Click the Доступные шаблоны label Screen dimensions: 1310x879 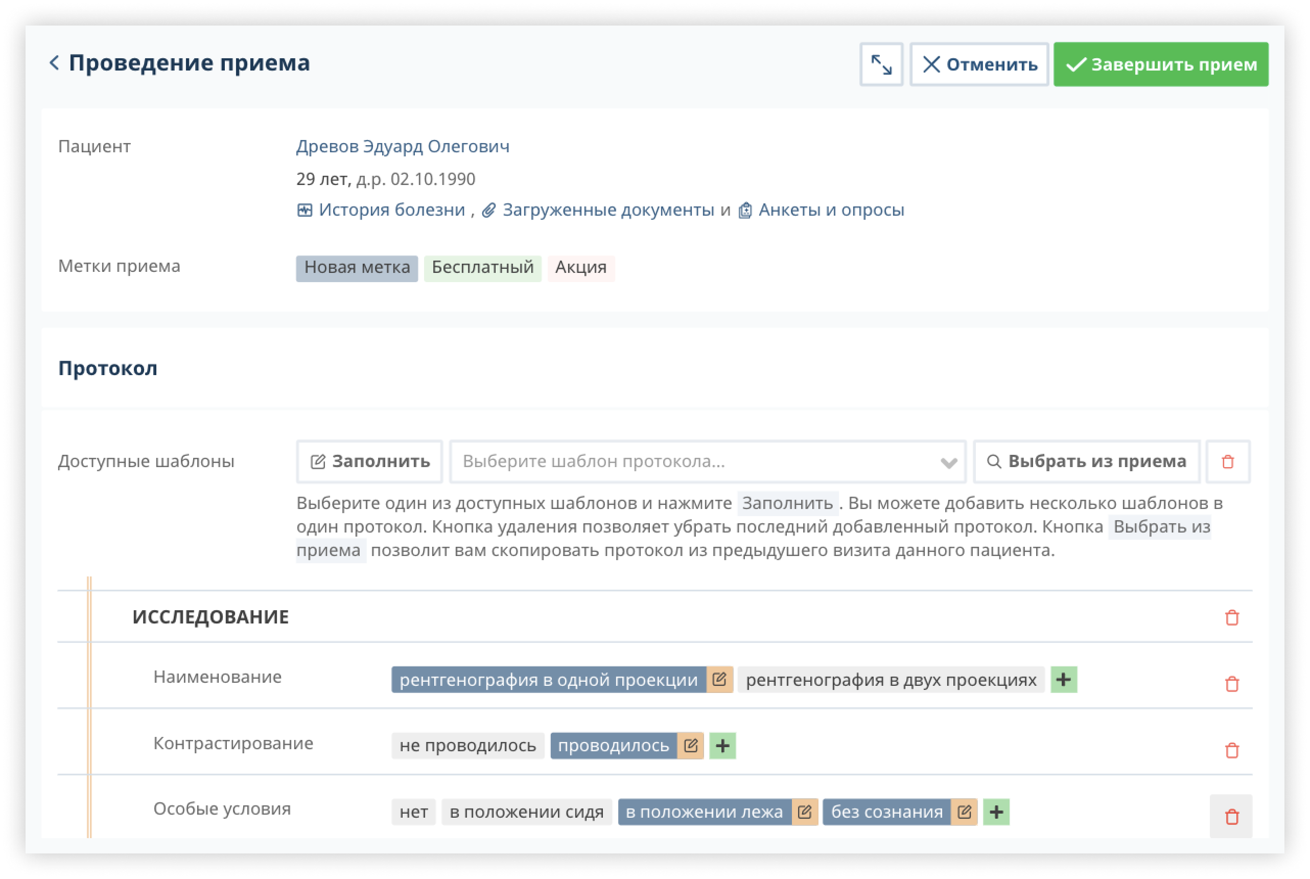146,461
